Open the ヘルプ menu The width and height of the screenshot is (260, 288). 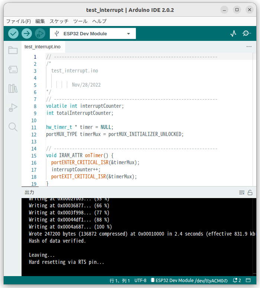point(99,21)
